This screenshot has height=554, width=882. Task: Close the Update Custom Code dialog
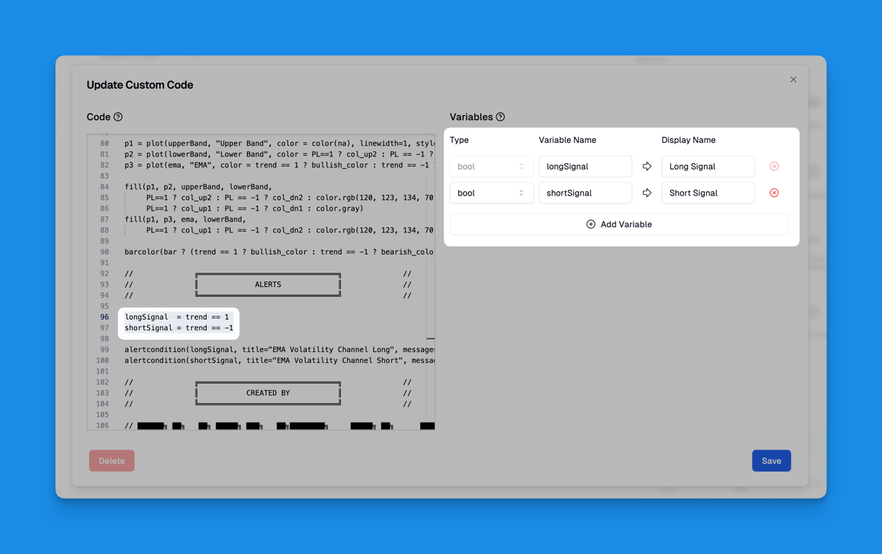793,79
